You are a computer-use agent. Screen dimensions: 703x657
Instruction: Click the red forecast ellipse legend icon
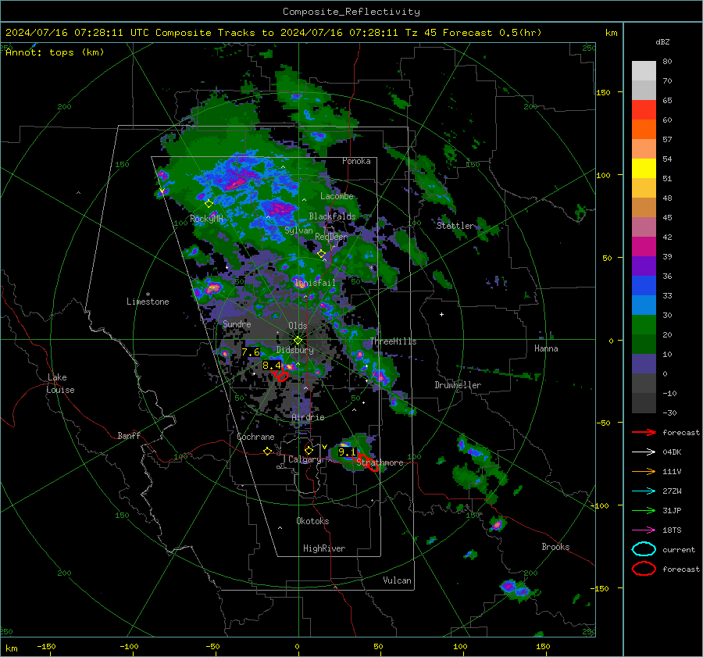pos(644,569)
